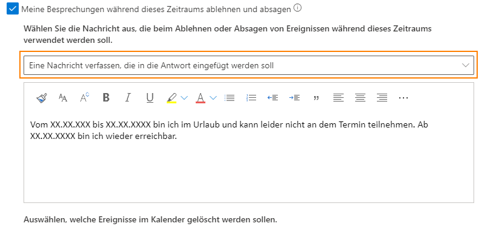Decrease the paragraph indent
The height and width of the screenshot is (229, 482).
coord(272,98)
